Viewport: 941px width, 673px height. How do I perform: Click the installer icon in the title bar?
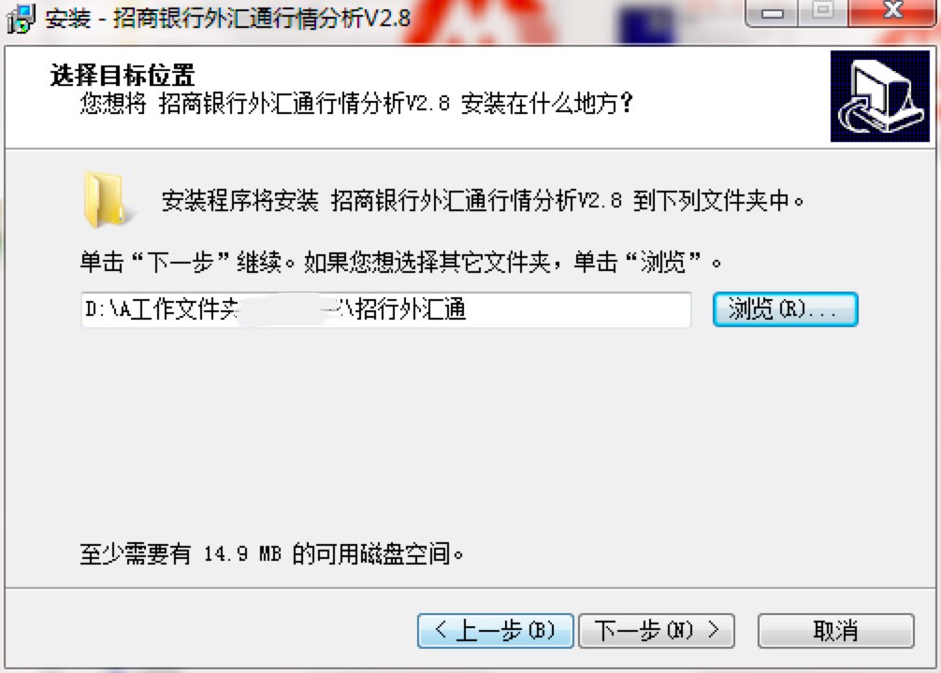(21, 18)
